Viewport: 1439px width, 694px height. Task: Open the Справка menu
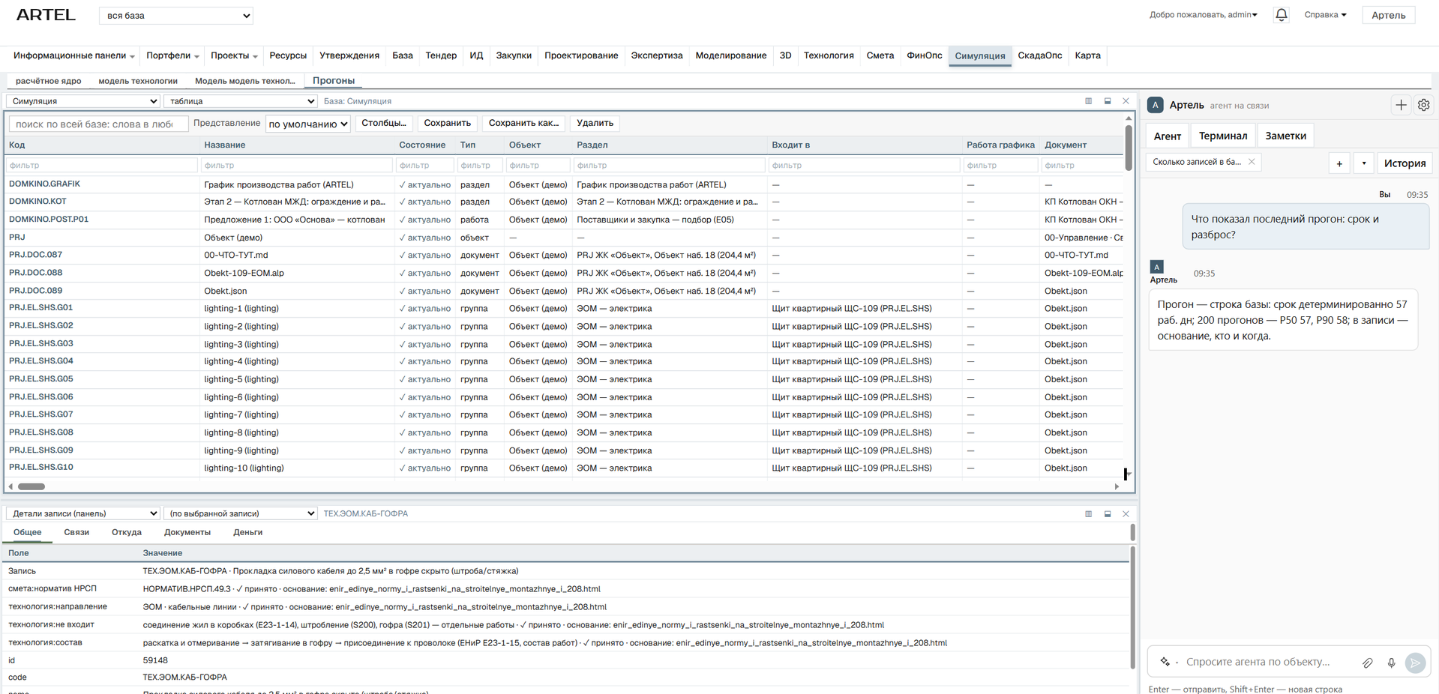(x=1325, y=15)
